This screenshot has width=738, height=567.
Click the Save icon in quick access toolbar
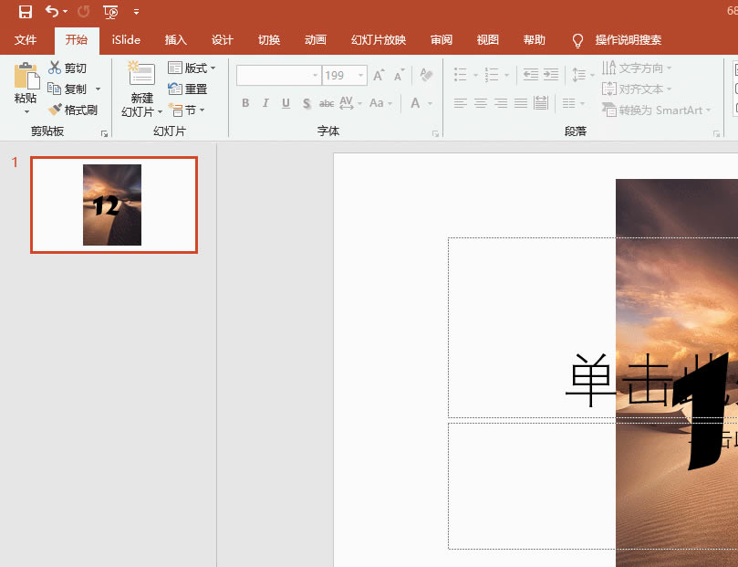[x=26, y=12]
